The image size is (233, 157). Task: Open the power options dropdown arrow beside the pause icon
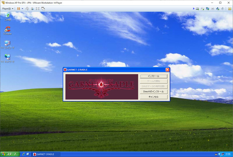[x=23, y=9]
